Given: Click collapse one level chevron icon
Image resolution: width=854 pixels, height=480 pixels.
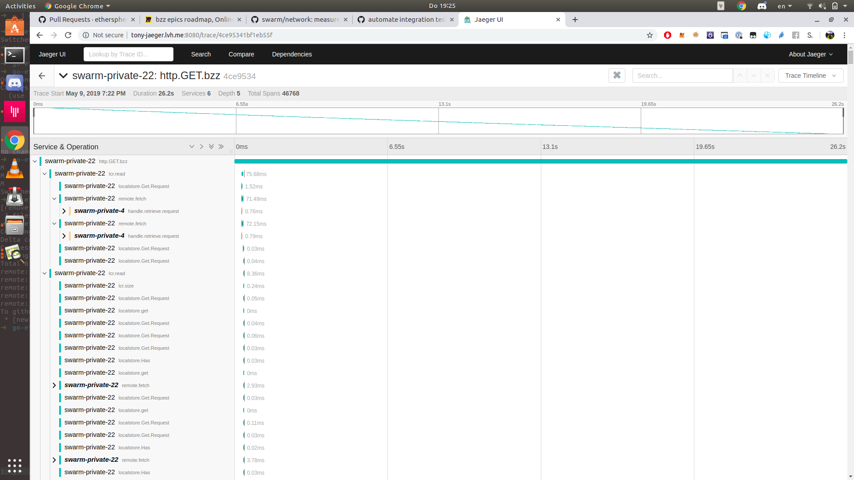Looking at the screenshot, I should [x=201, y=147].
